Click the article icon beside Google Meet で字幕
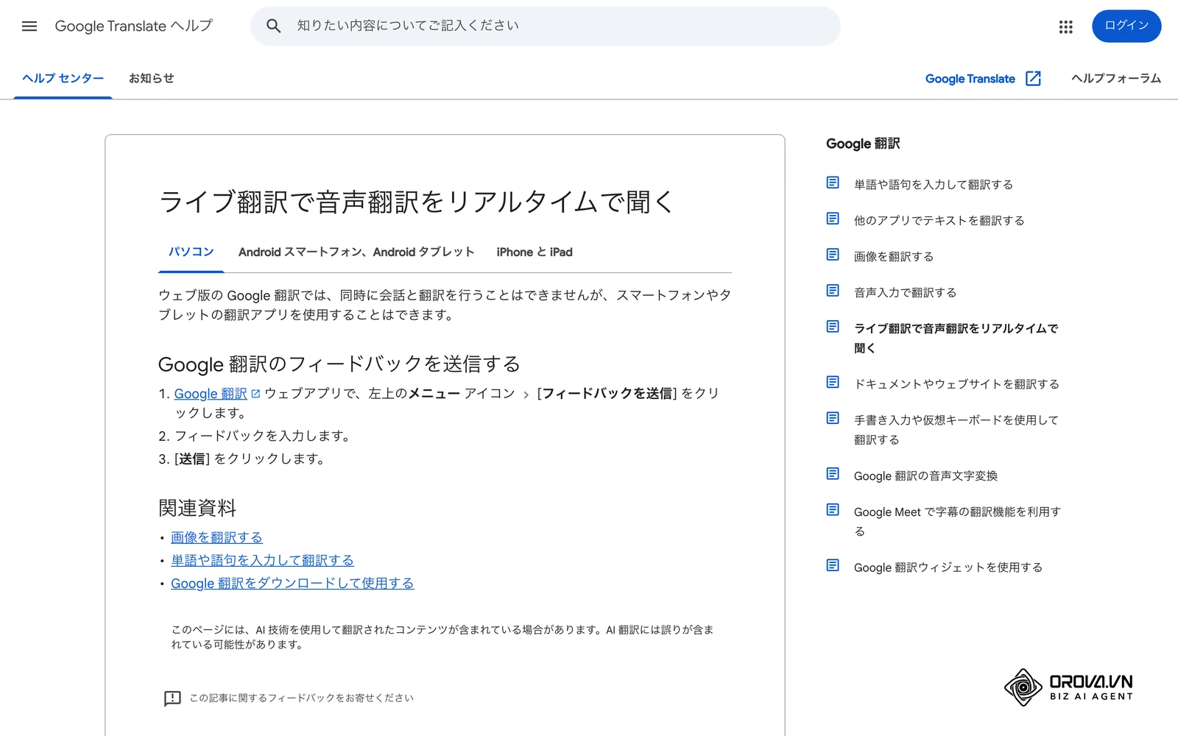1178x736 pixels. coord(833,510)
